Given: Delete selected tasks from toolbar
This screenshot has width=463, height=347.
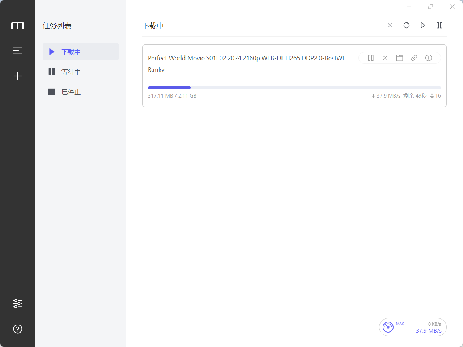Looking at the screenshot, I should [390, 25].
